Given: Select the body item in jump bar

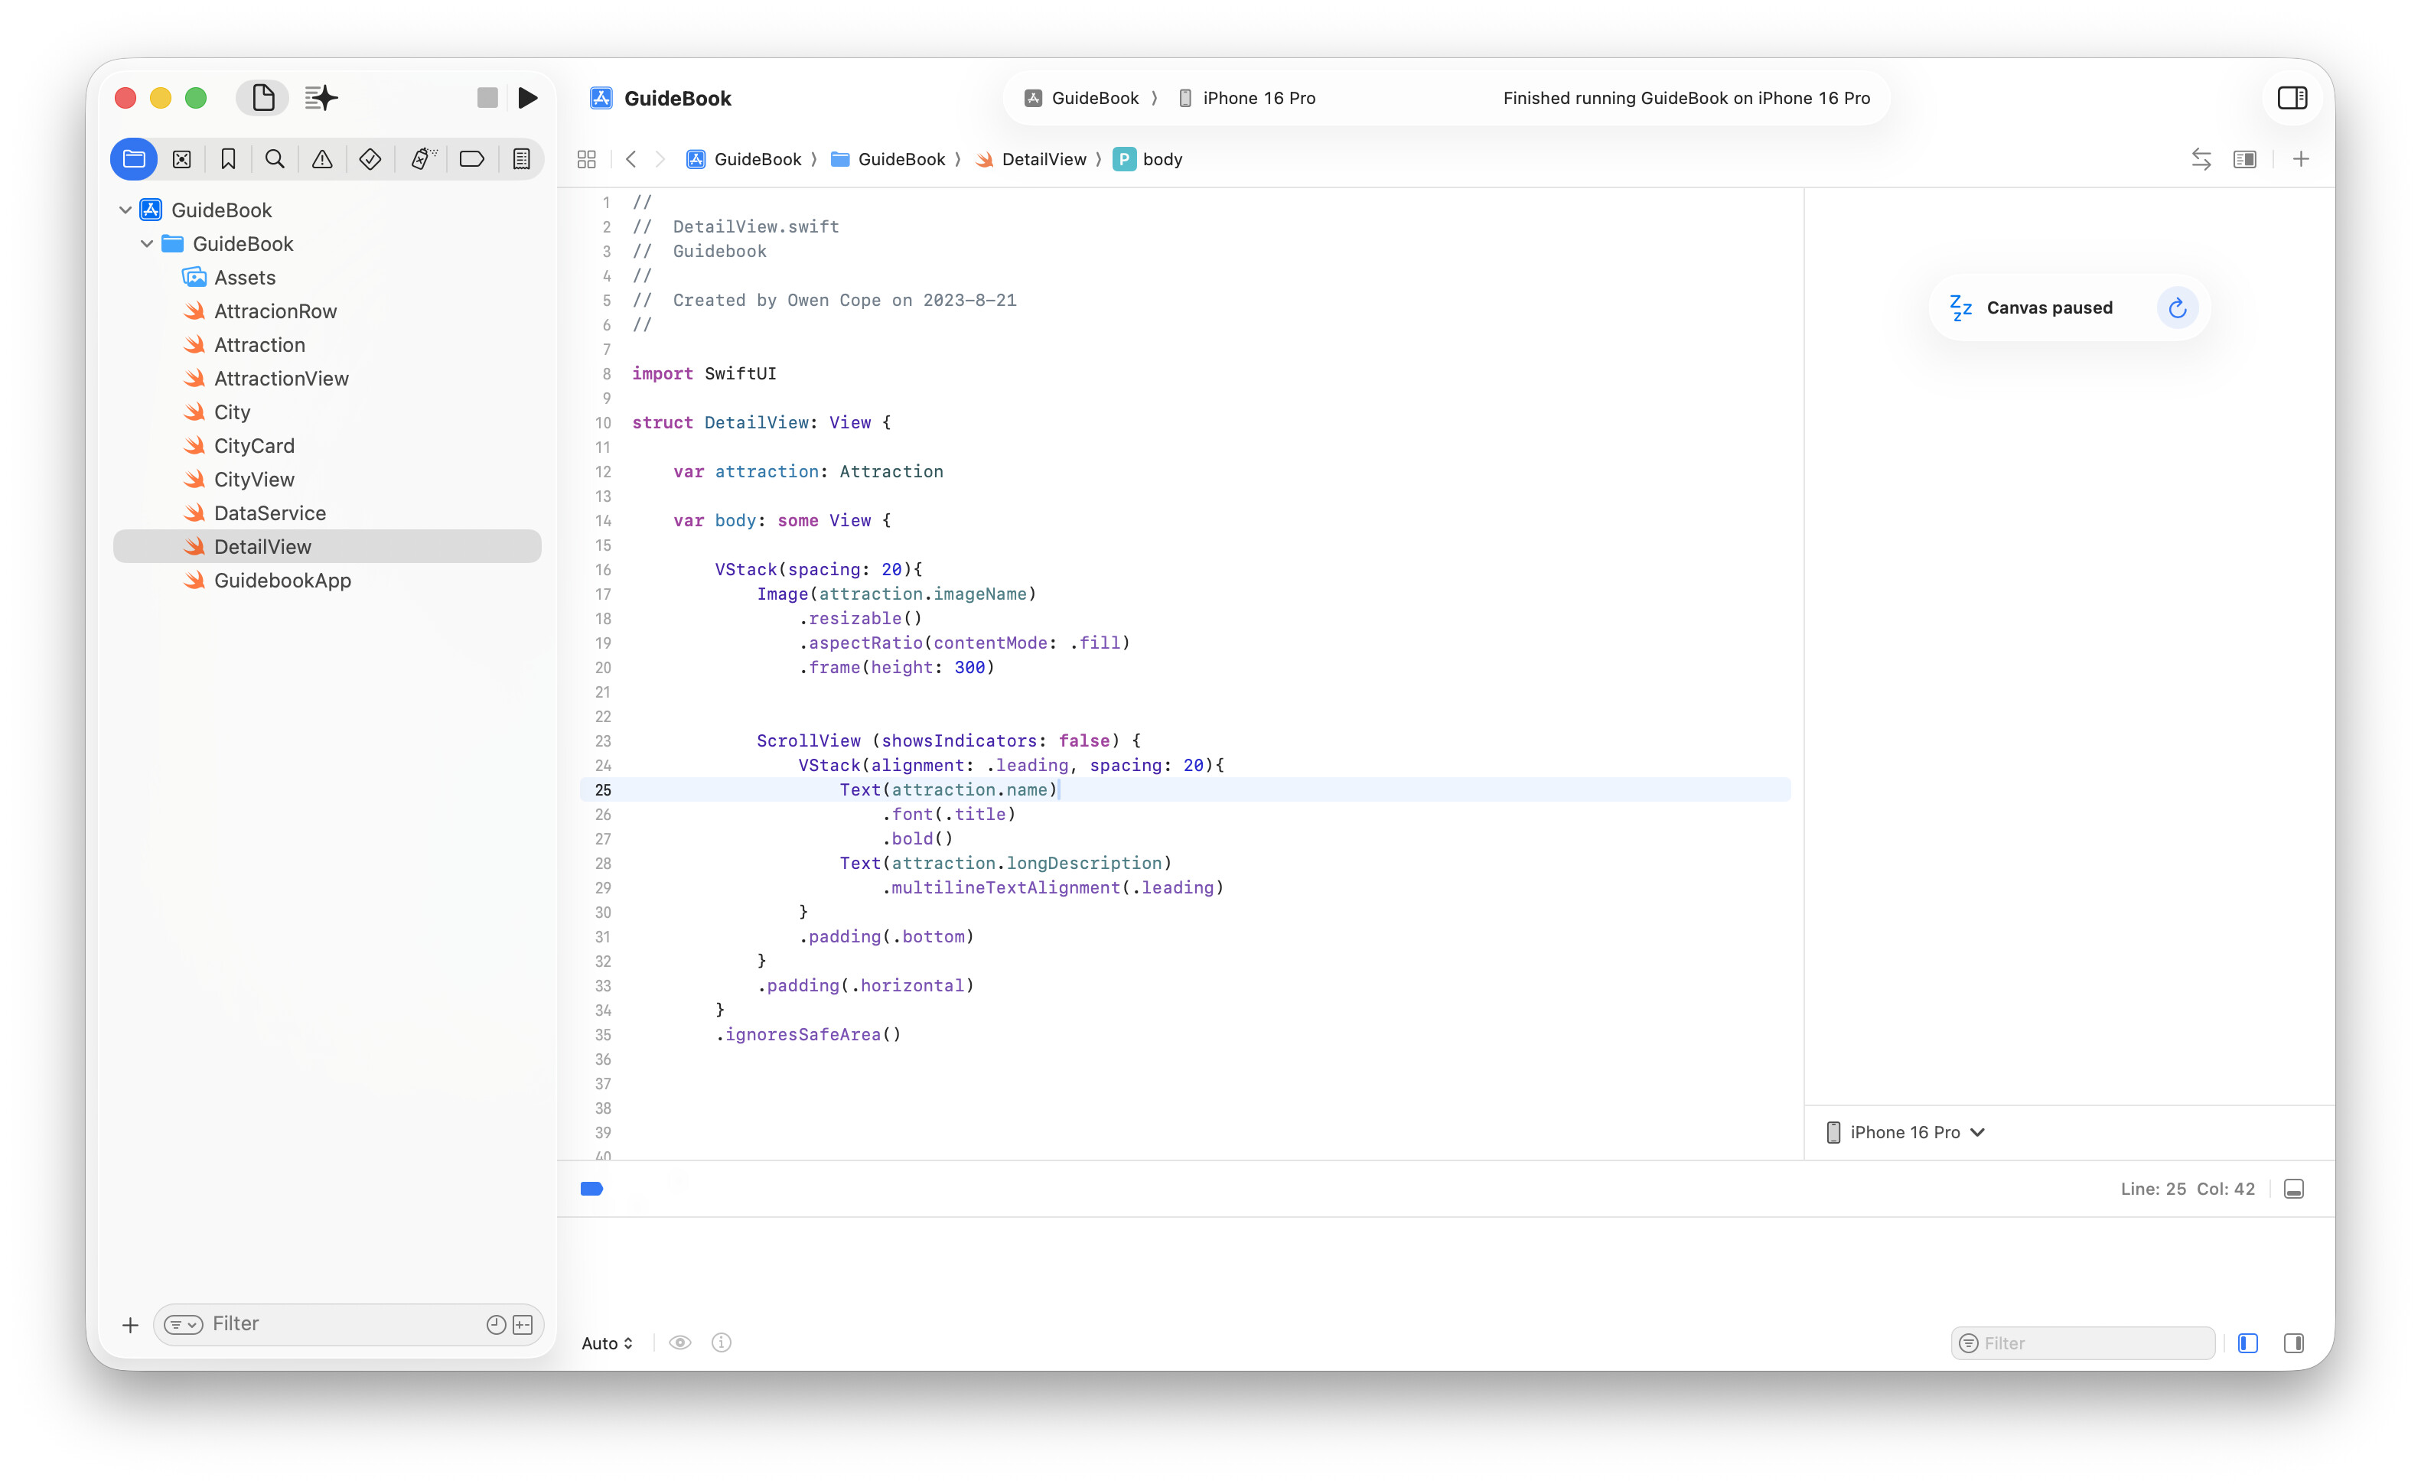Looking at the screenshot, I should click(x=1162, y=159).
